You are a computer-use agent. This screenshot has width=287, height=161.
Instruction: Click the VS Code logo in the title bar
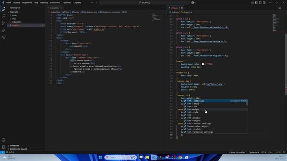tap(3, 3)
